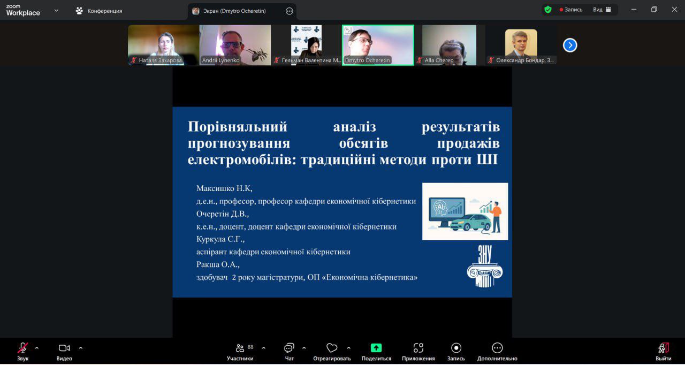
Task: Open the Participants panel
Action: pos(240,351)
